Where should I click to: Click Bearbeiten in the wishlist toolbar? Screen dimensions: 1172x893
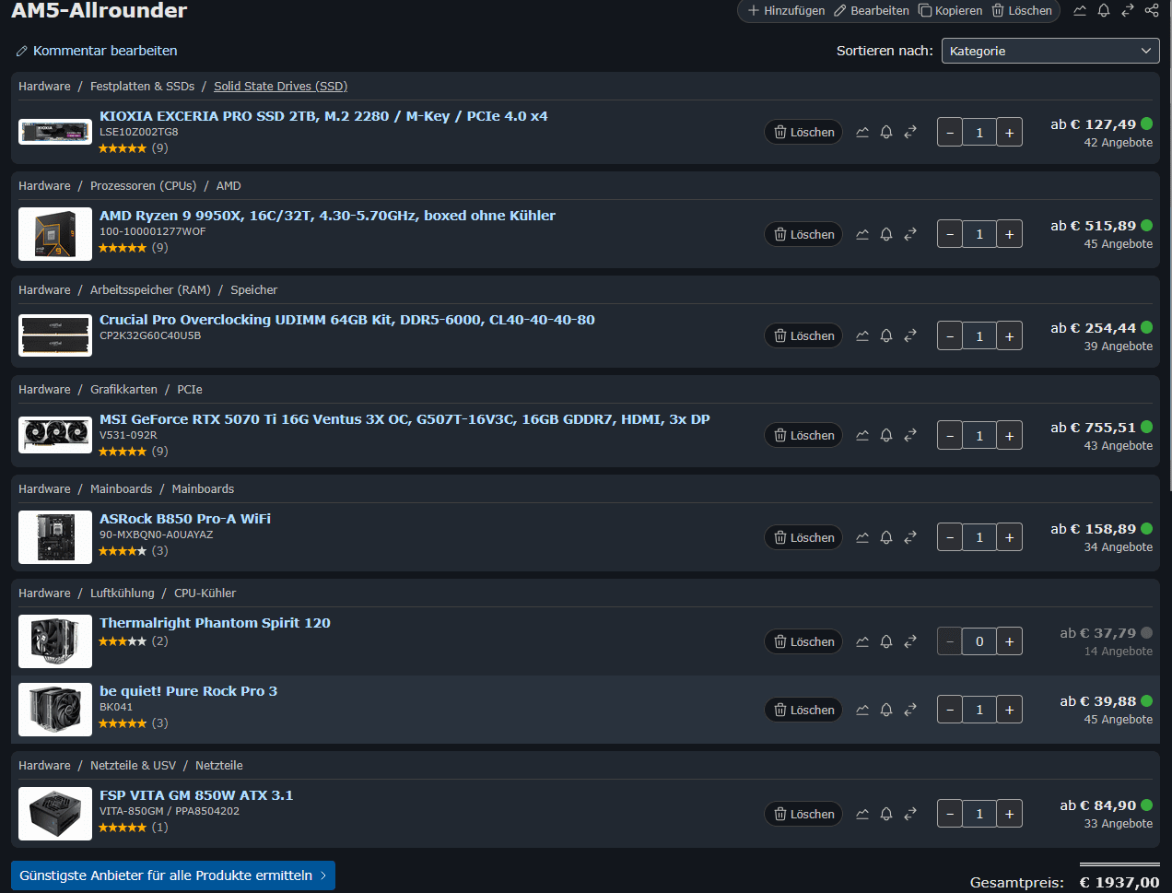point(872,10)
